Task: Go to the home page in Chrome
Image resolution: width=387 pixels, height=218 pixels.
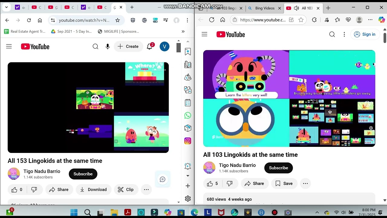Action: 40,20
